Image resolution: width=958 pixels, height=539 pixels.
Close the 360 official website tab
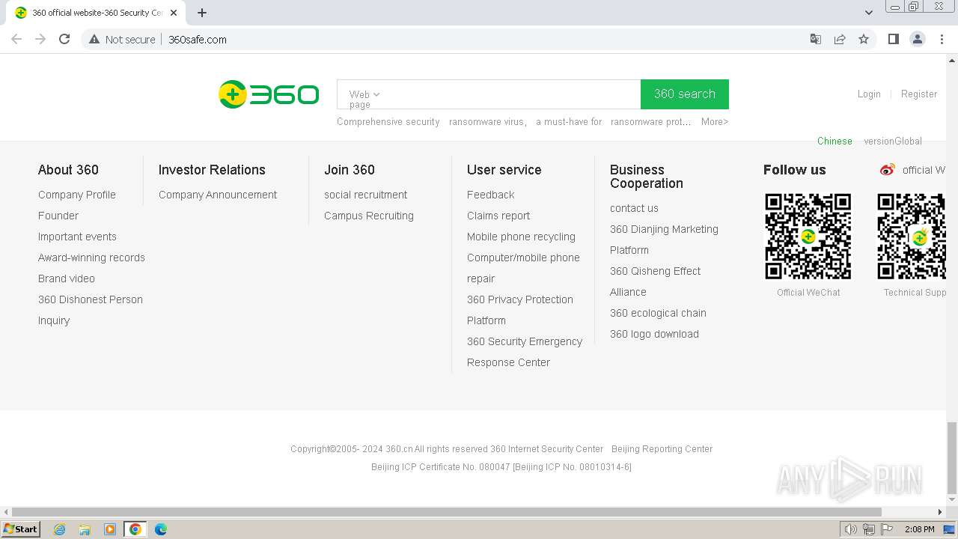[174, 13]
